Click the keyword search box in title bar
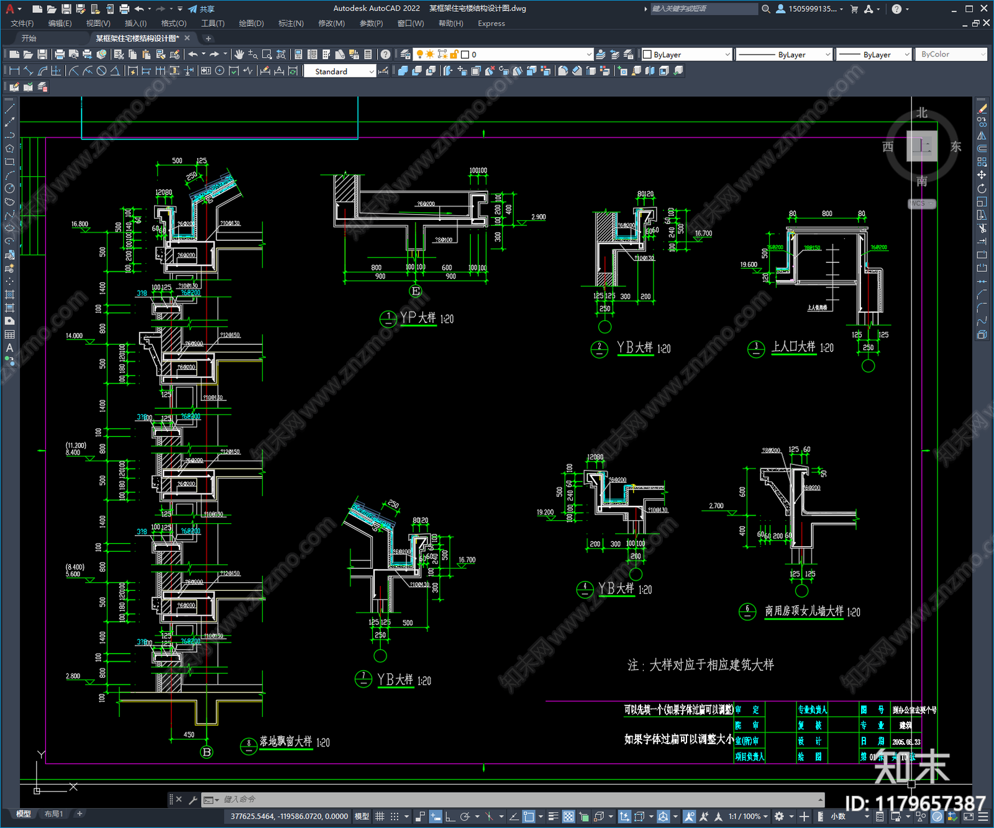This screenshot has height=828, width=994. click(704, 9)
